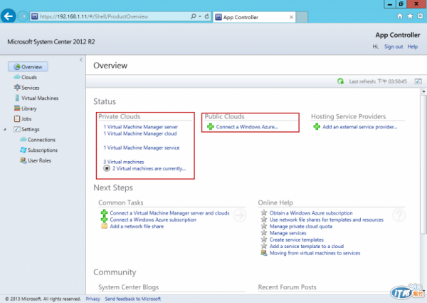
Task: Open the Help link in header
Action: tap(413, 46)
